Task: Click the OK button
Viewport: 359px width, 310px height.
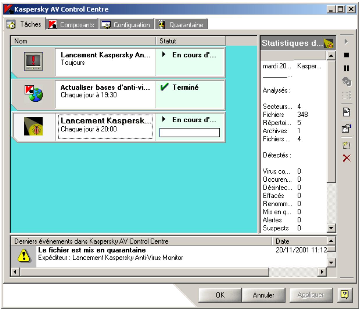Action: click(x=220, y=295)
